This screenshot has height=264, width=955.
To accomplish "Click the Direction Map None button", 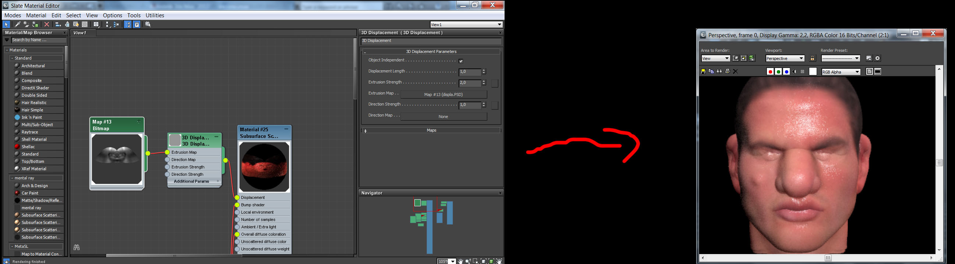I will click(x=443, y=117).
